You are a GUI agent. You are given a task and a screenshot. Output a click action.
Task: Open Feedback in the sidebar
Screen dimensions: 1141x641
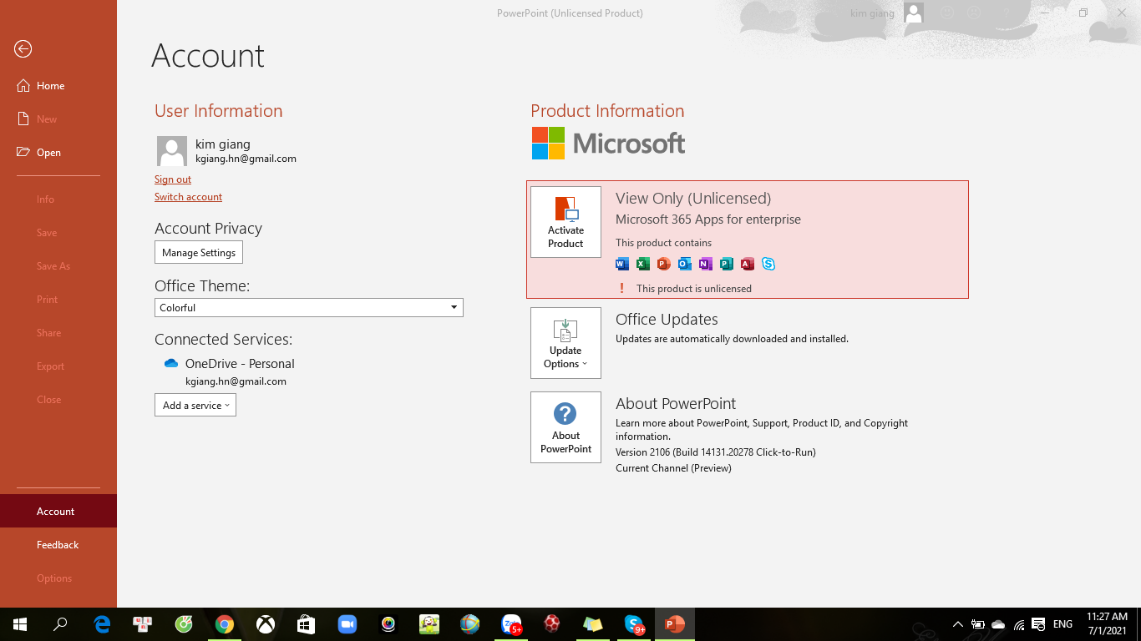pos(58,545)
